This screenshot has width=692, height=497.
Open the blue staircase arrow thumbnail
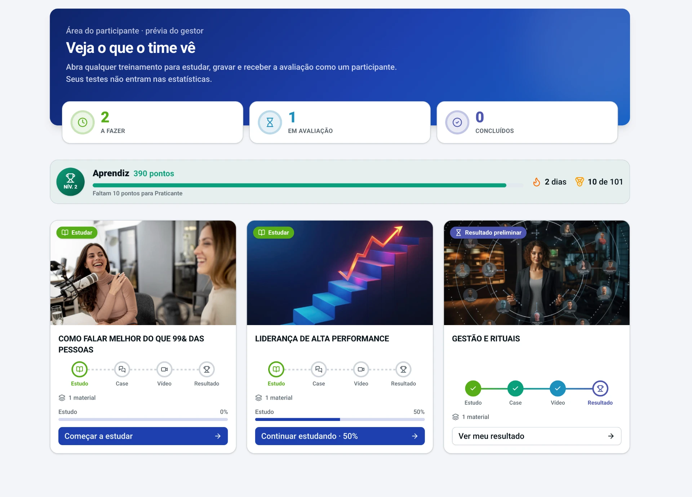click(340, 273)
